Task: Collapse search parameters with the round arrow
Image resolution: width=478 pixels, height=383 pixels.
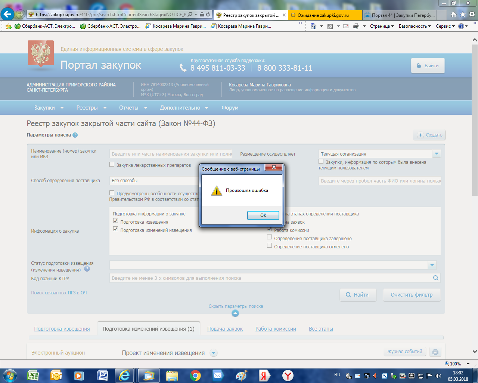Action: coord(235,313)
